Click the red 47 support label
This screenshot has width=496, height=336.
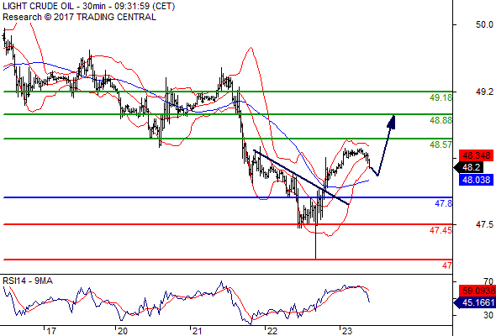coord(447,265)
